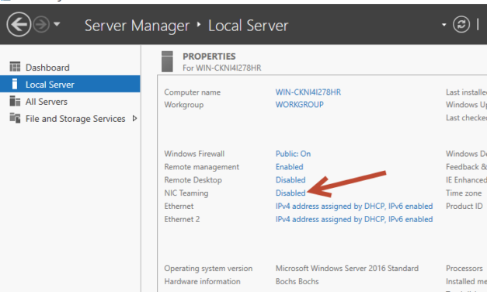This screenshot has height=292, width=487.
Task: Select Local Server in sidebar
Action: pos(70,84)
